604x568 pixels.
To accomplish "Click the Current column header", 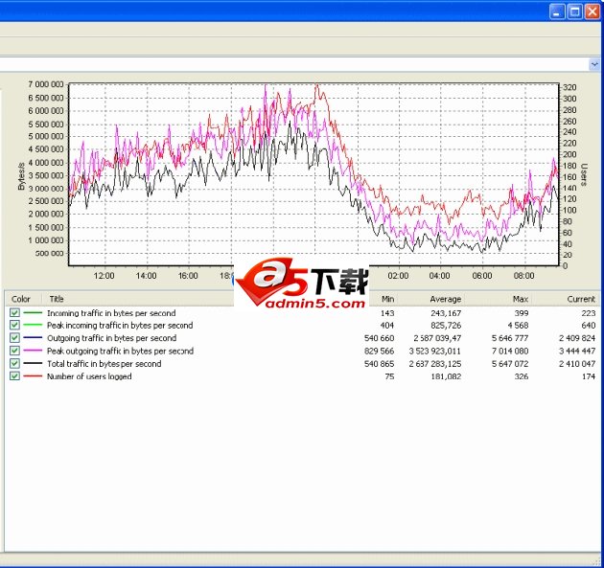I will (x=580, y=299).
